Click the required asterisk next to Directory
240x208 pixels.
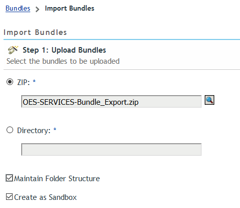pos(55,130)
